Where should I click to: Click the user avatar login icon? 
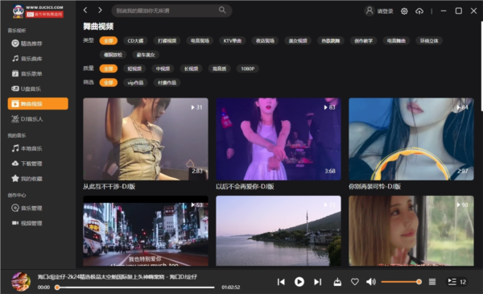point(369,10)
